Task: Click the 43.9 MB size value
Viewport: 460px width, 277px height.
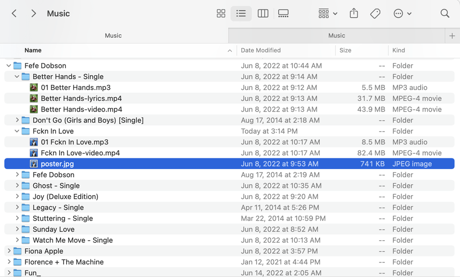Action: click(x=371, y=109)
